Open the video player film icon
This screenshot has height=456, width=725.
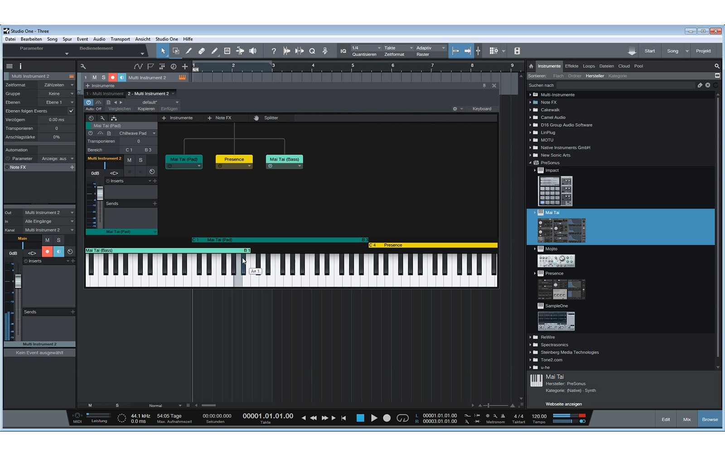517,51
